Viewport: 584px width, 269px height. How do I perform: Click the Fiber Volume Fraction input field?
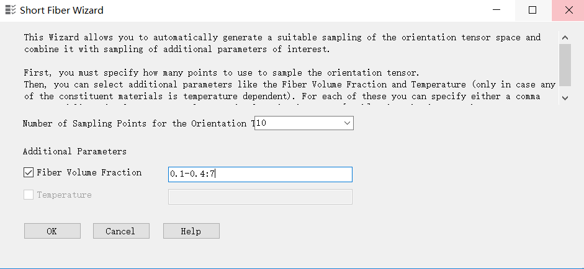tap(260, 174)
